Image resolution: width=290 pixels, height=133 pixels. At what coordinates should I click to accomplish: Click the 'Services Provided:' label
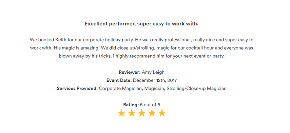77,89
